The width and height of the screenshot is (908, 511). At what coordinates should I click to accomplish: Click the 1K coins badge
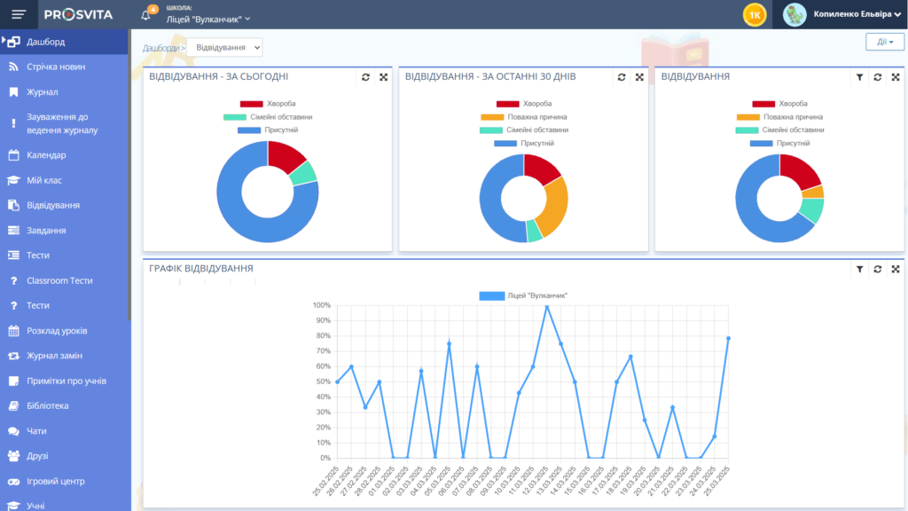755,14
